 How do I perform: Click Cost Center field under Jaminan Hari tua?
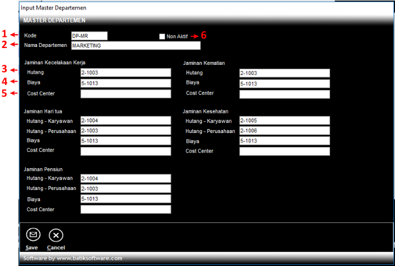[x=125, y=151]
